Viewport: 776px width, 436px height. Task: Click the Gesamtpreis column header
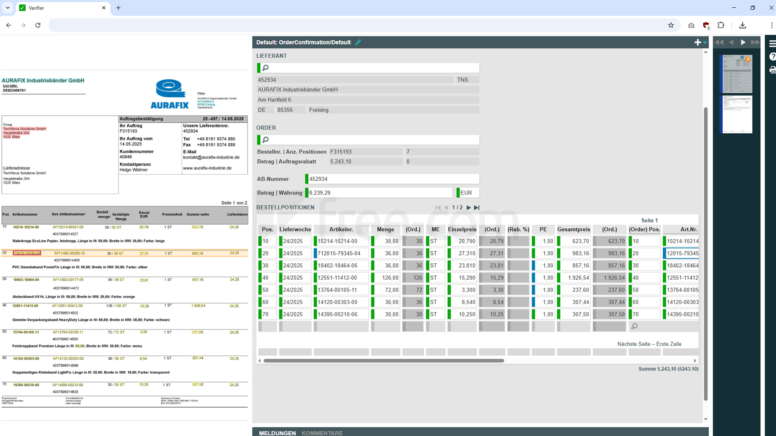pos(574,229)
